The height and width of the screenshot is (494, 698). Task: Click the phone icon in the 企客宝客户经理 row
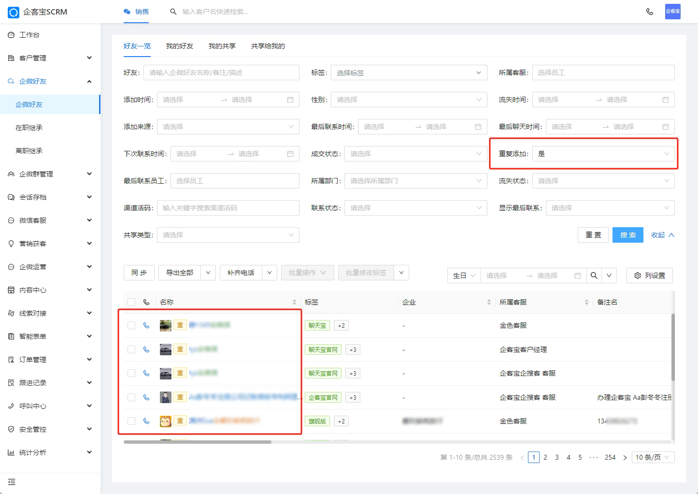pyautogui.click(x=146, y=349)
